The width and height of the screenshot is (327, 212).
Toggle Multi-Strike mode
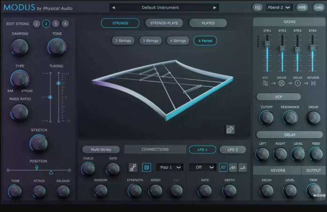coord(101,149)
